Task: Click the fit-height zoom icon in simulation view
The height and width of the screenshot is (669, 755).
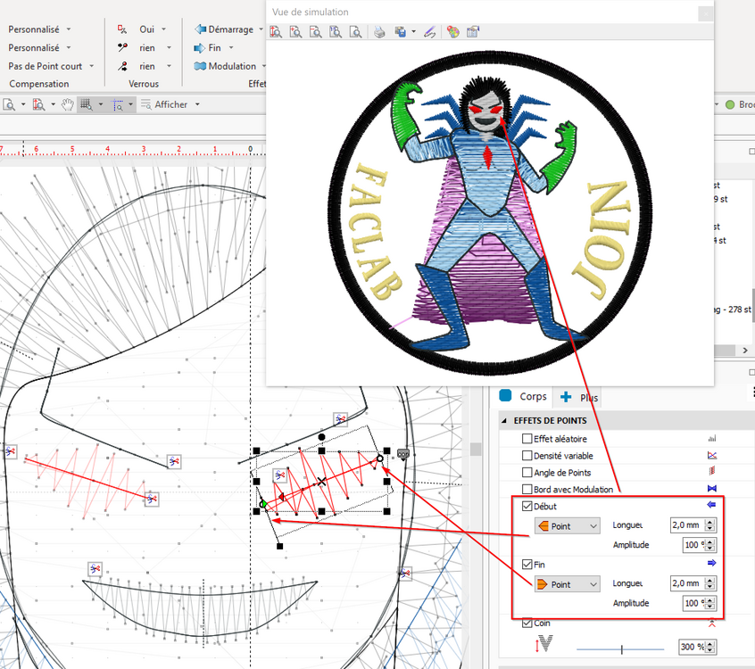Action: (276, 32)
